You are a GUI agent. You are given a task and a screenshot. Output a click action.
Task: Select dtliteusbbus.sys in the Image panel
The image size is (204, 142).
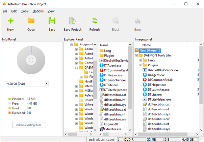[x=159, y=129]
